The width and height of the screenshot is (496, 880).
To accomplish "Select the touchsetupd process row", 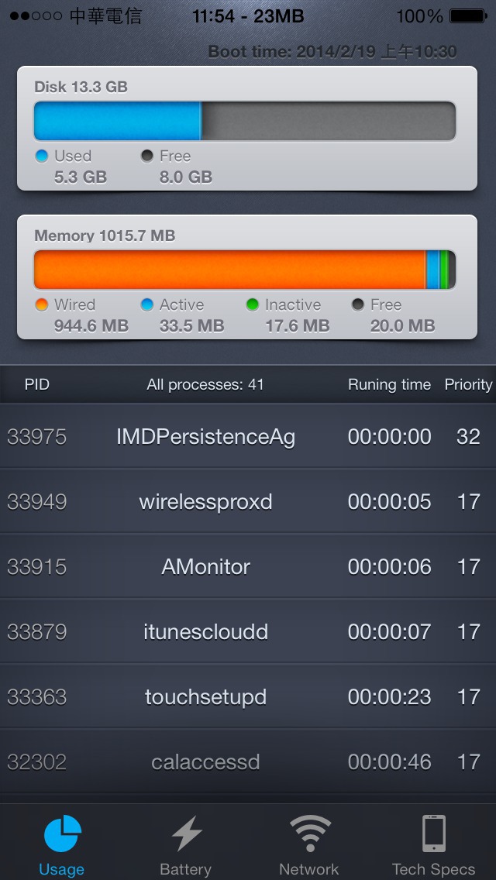I will pyautogui.click(x=248, y=696).
